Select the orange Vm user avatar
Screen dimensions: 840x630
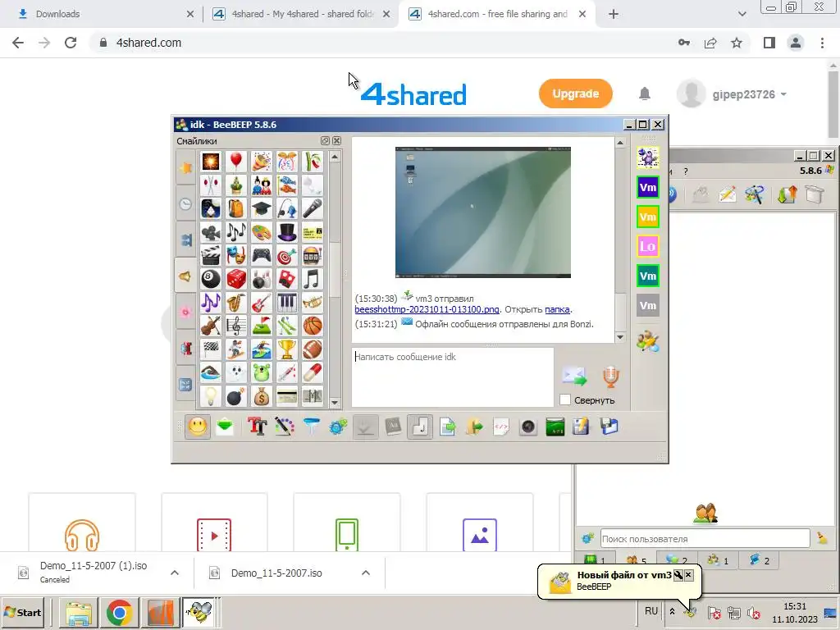(x=648, y=217)
